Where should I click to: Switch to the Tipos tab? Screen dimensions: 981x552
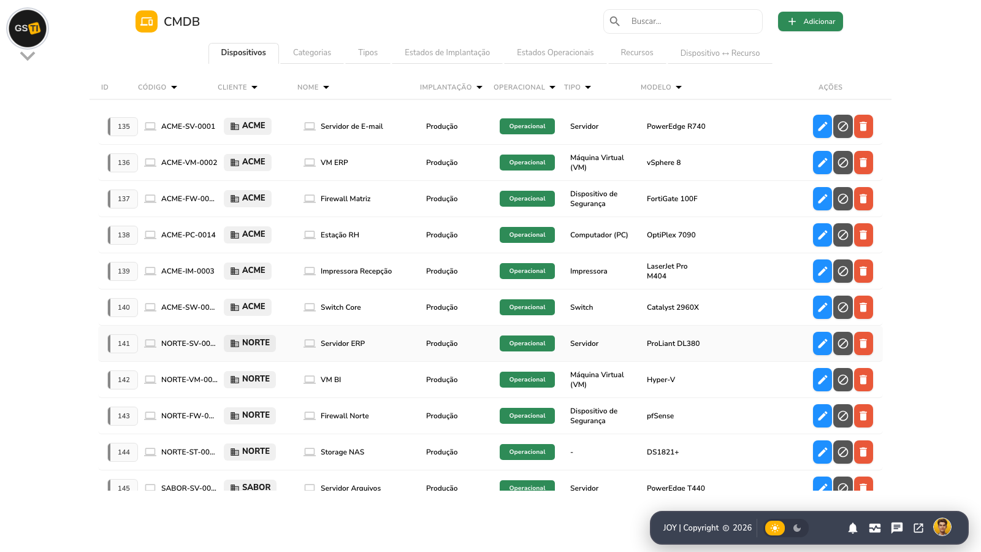(x=368, y=53)
